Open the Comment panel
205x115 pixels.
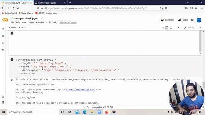pos(168,20)
